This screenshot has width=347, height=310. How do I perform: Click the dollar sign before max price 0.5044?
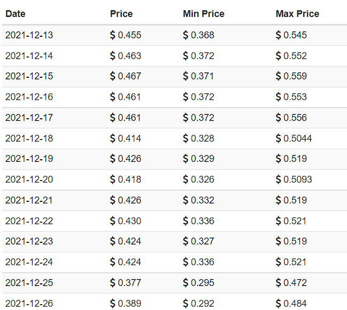coord(278,138)
